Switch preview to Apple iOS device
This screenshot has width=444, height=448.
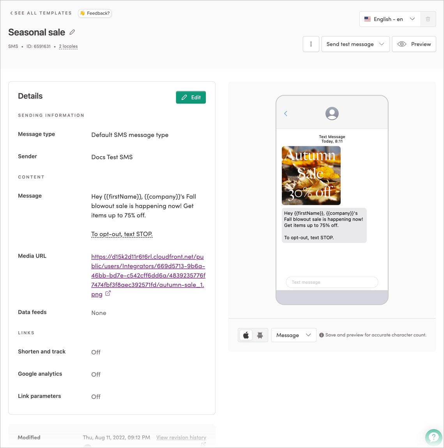coord(246,335)
